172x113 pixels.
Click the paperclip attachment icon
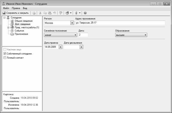click(76, 13)
